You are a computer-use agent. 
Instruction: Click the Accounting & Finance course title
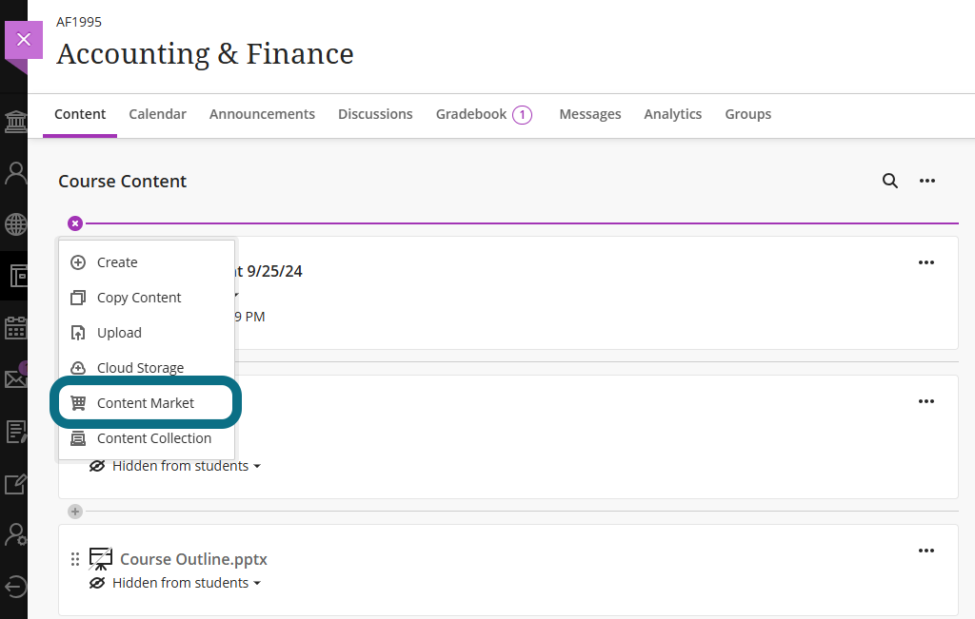[x=206, y=54]
